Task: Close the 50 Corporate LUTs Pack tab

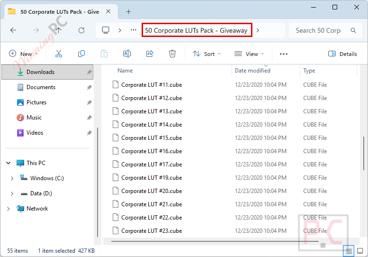Action: coord(108,11)
